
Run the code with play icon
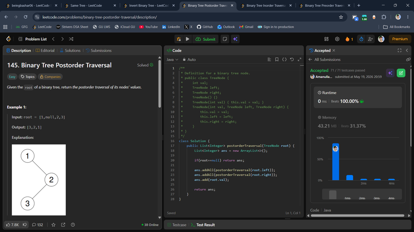[187, 39]
